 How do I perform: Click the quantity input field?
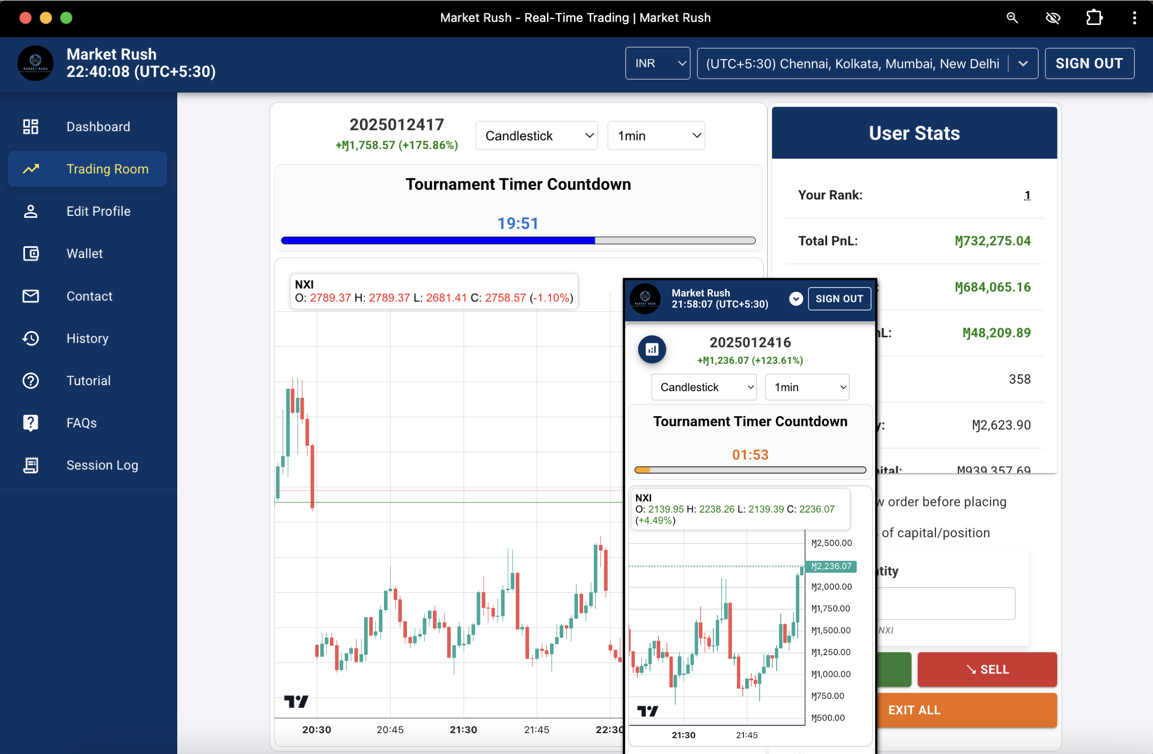pos(946,604)
